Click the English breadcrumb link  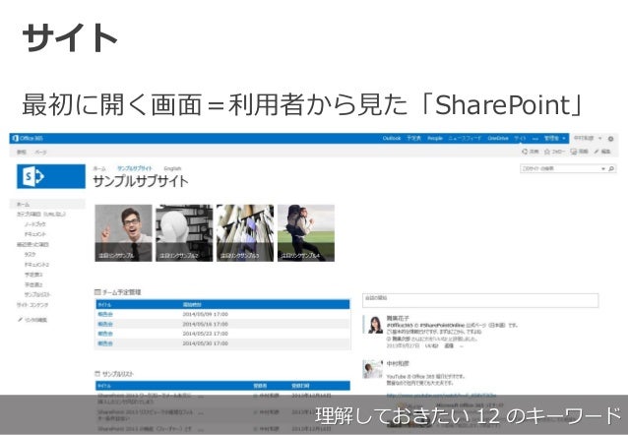[172, 168]
